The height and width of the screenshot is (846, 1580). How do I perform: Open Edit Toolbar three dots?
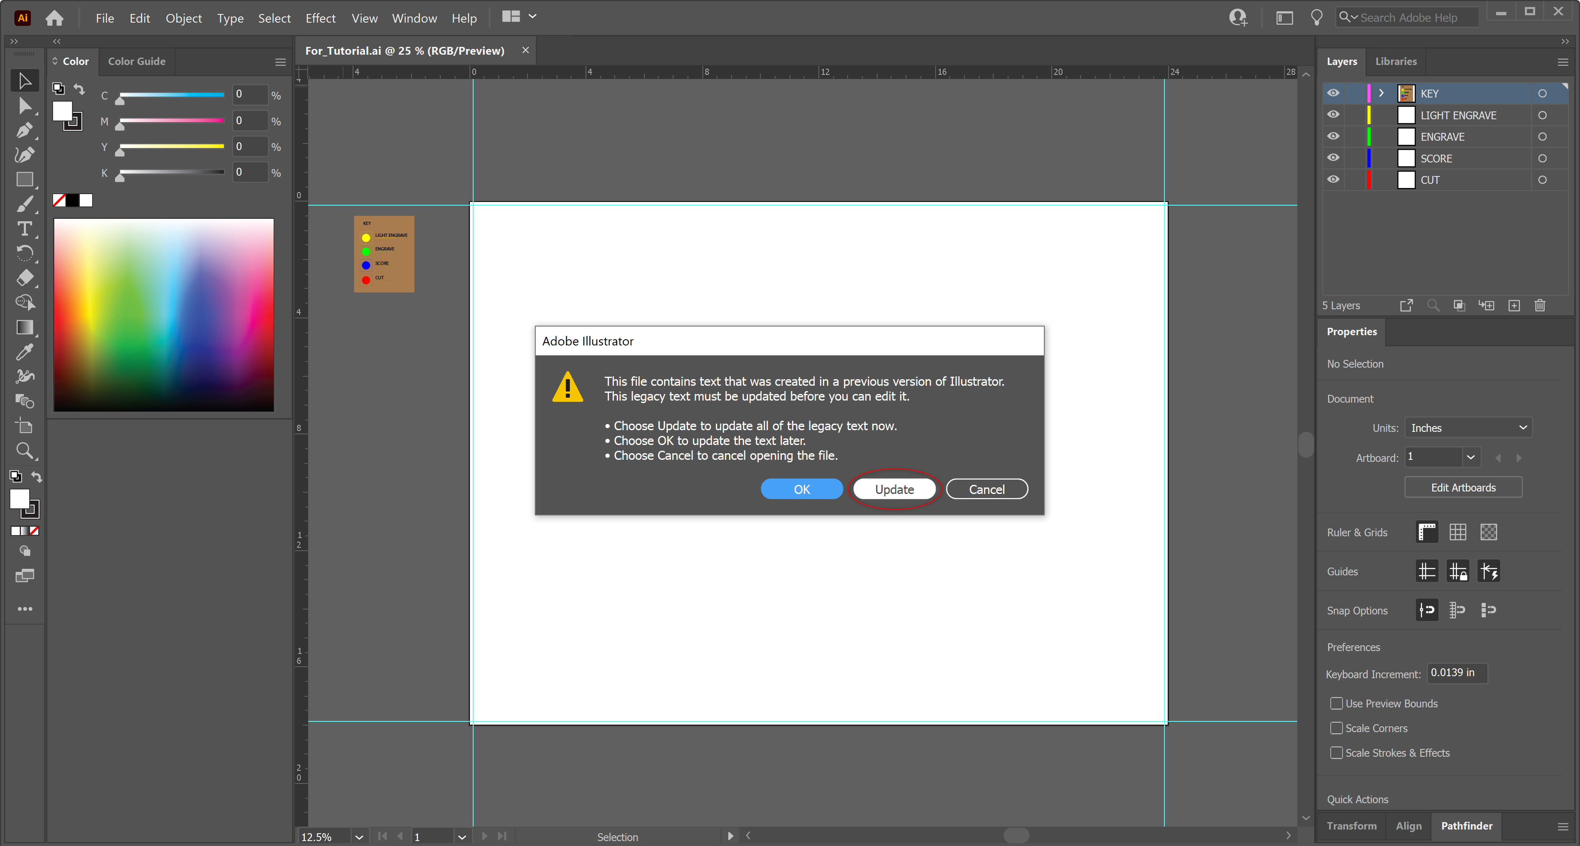pyautogui.click(x=25, y=609)
